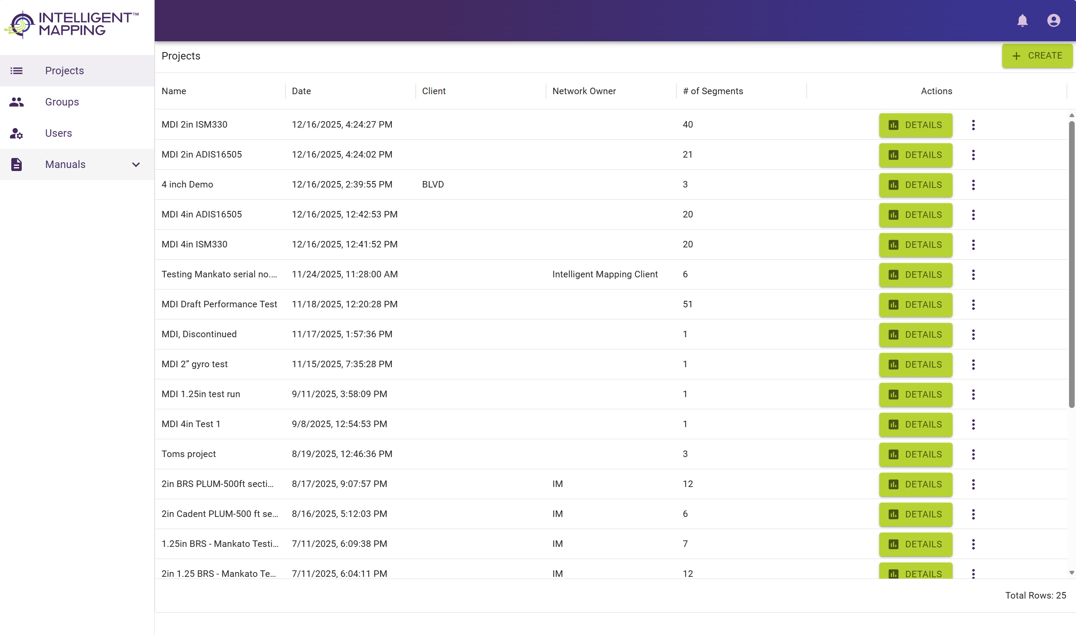Open actions menu for 4 inch Demo row
Image resolution: width=1076 pixels, height=635 pixels.
click(973, 184)
